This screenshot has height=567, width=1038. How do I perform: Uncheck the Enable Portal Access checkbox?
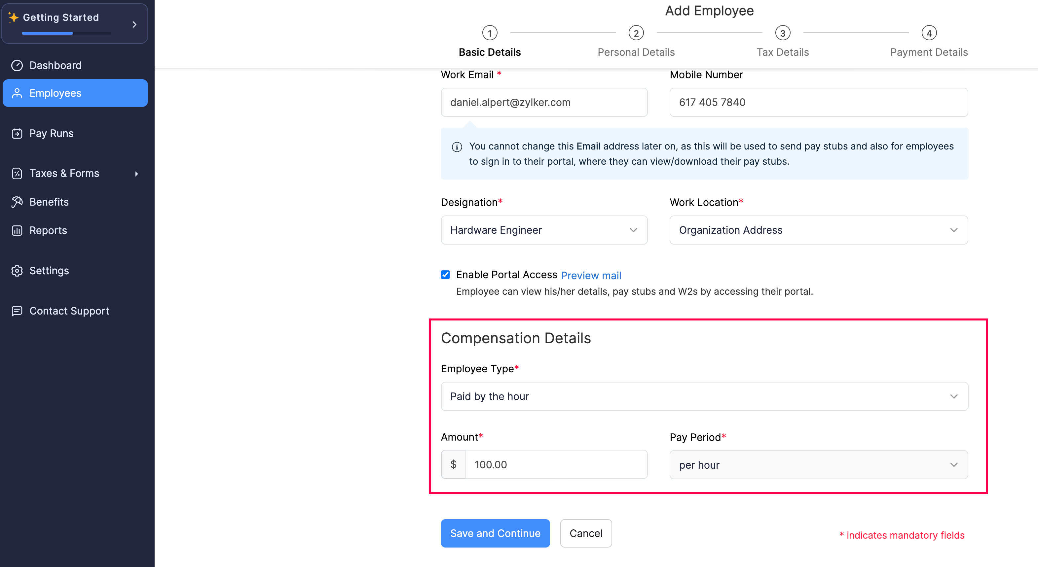tap(445, 275)
